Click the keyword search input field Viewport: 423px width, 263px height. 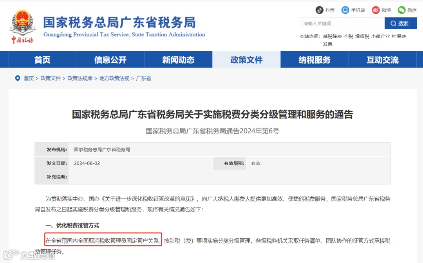coord(342,23)
